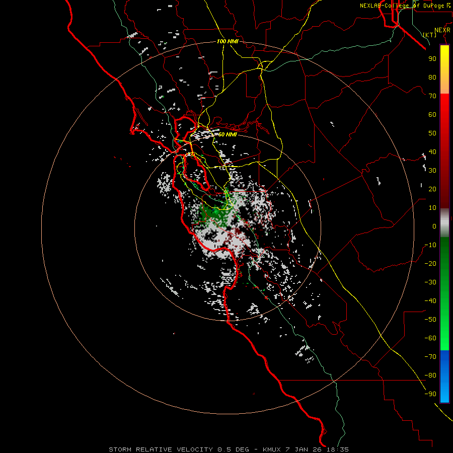This screenshot has width=453, height=453.
Task: Click the NEXLAB-College of DuPage credit text
Action: point(405,6)
